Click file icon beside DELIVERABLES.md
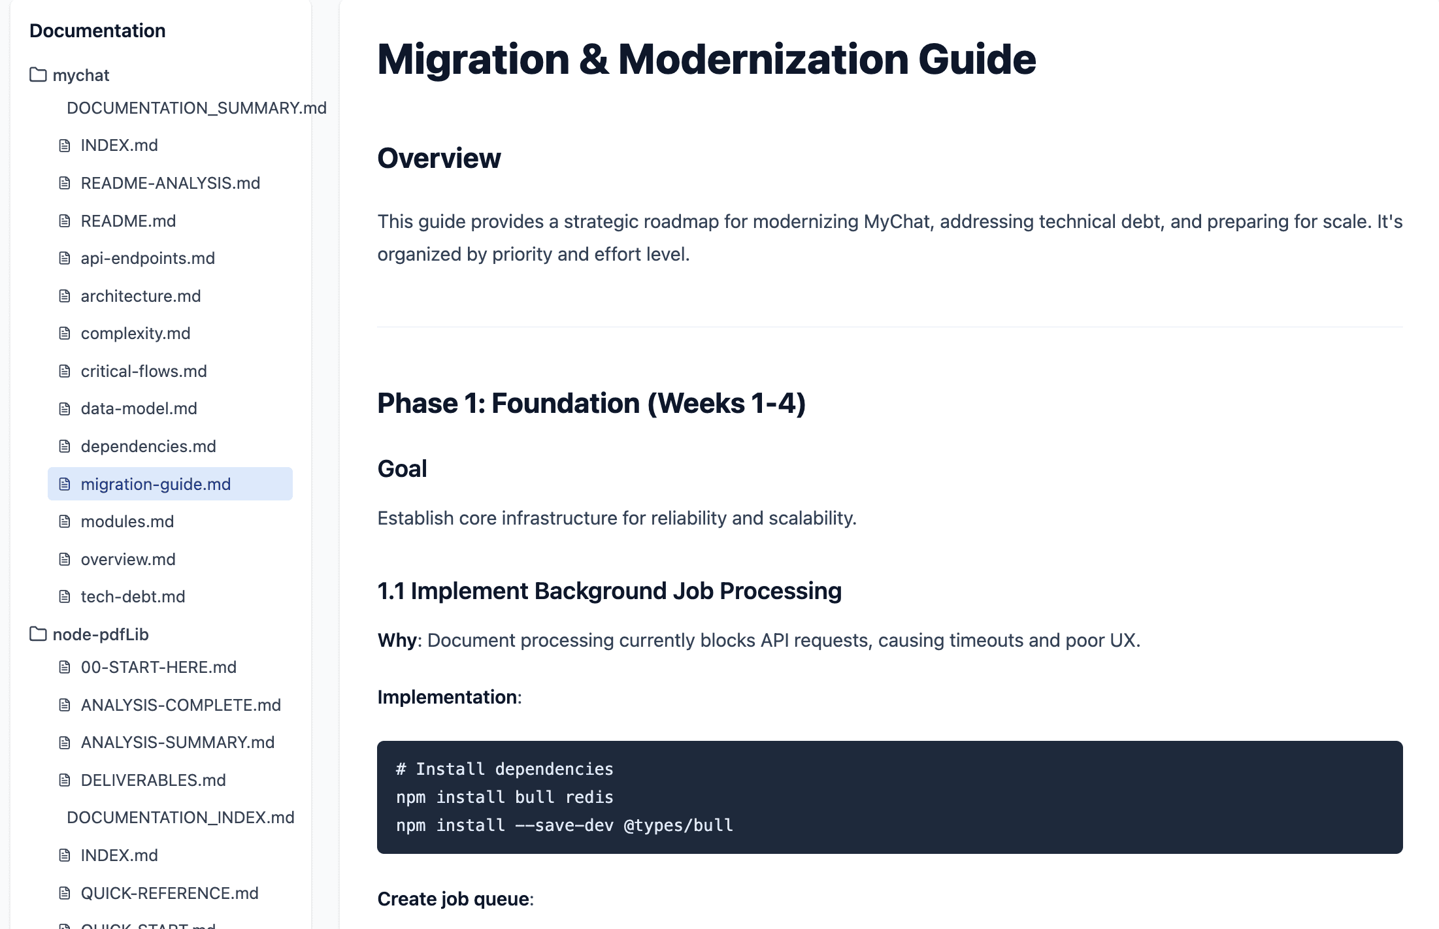 pos(65,780)
